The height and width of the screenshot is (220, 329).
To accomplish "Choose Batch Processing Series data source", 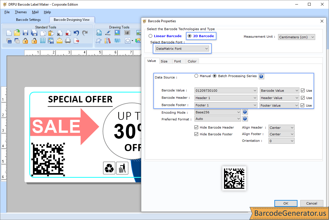I will 235,76.
